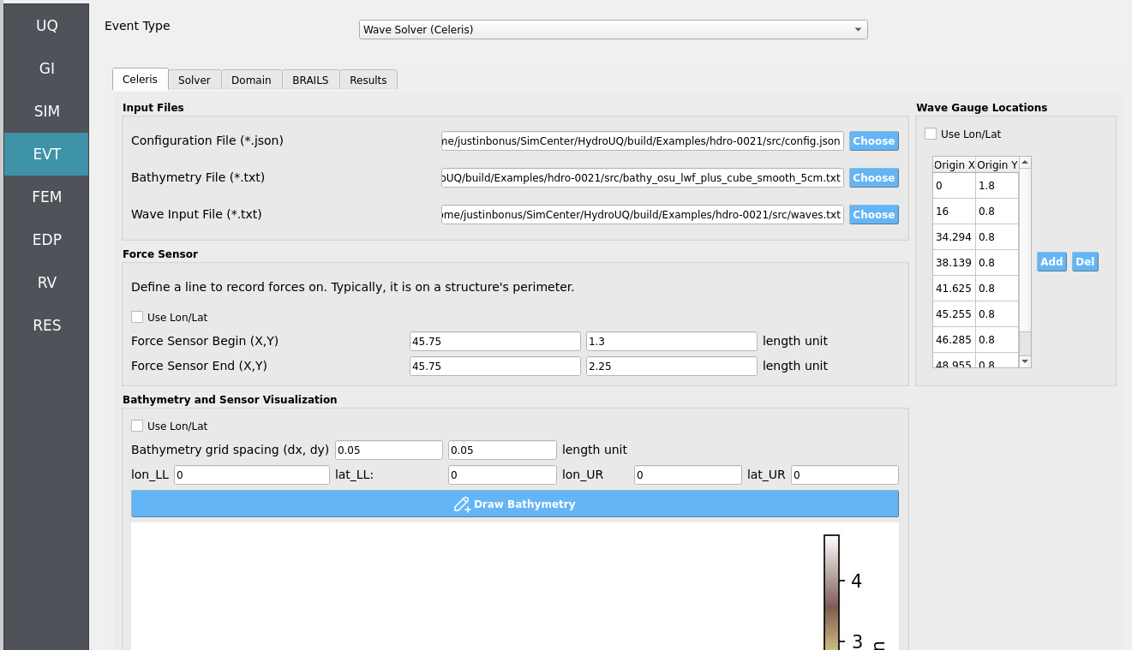
Task: Open the FEM sidebar panel
Action: [46, 197]
